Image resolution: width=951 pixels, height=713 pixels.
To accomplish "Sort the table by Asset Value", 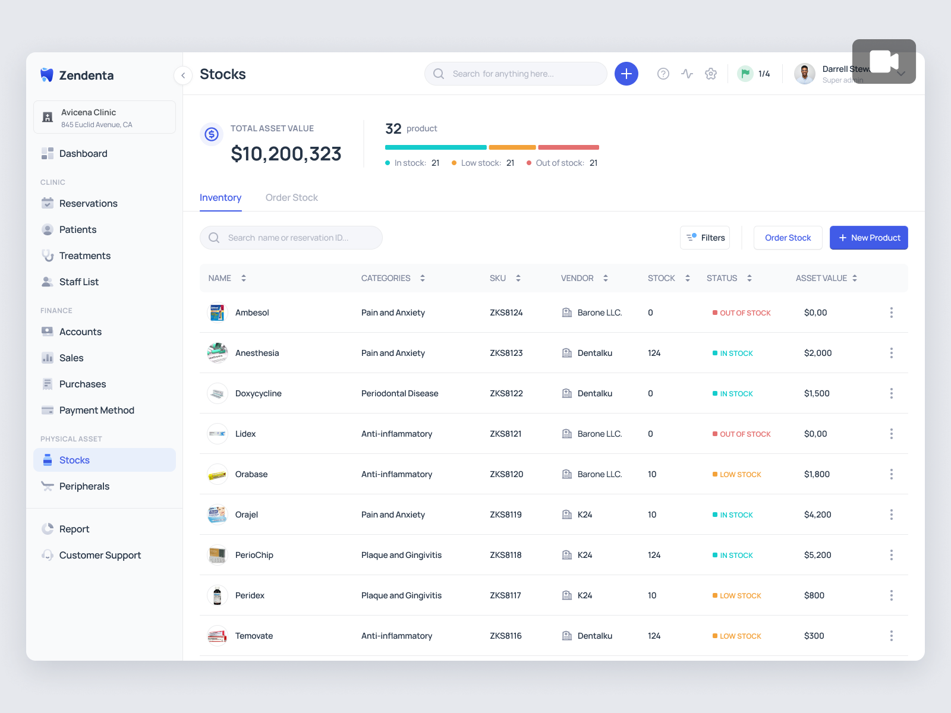I will pyautogui.click(x=855, y=277).
